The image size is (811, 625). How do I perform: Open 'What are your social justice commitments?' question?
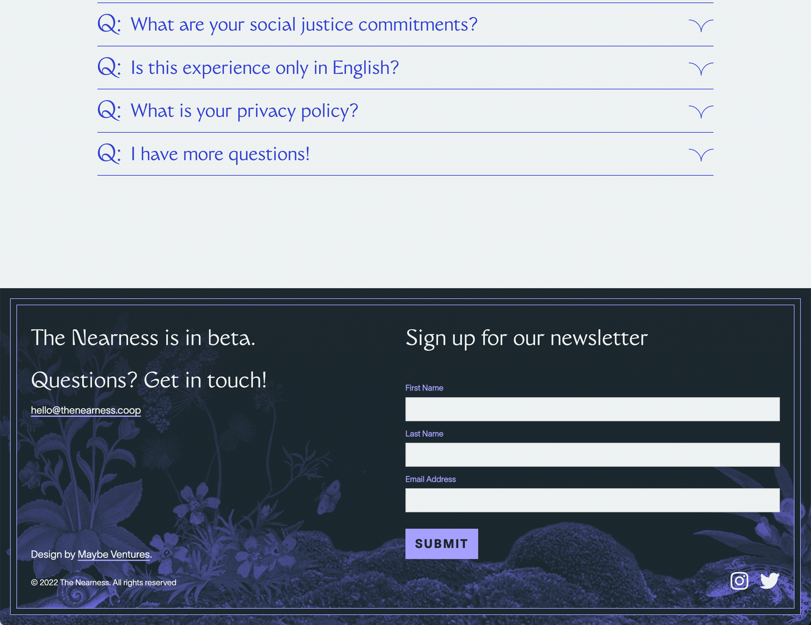click(304, 24)
